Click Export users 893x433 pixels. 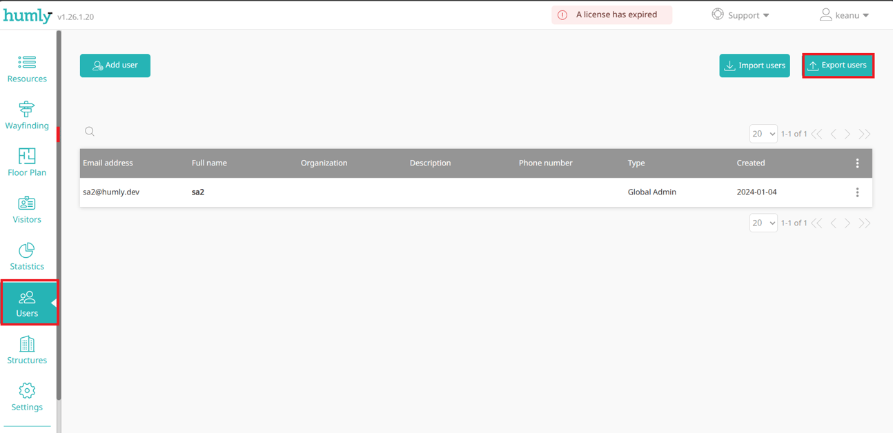click(x=838, y=66)
